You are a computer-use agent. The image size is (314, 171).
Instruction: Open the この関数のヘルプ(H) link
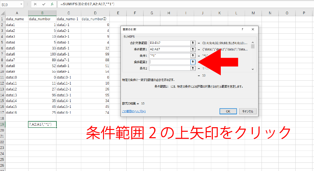click(134, 111)
